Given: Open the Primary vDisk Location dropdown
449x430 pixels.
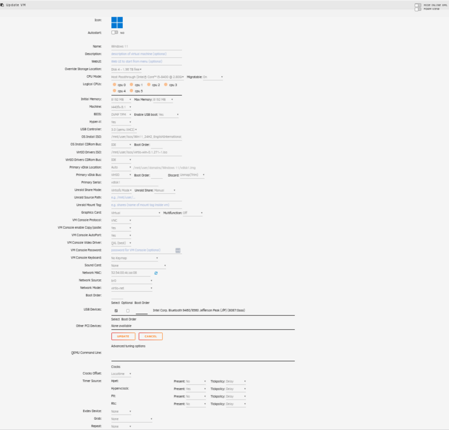Looking at the screenshot, I should 121,167.
